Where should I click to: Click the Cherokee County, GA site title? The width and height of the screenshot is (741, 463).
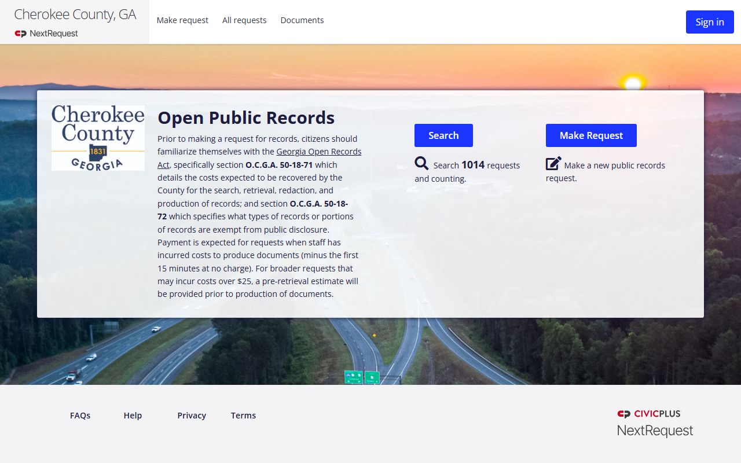click(75, 15)
